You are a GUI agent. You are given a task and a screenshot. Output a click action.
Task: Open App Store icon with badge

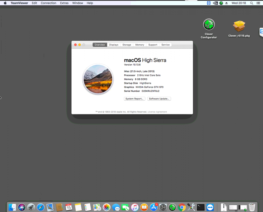(154, 207)
